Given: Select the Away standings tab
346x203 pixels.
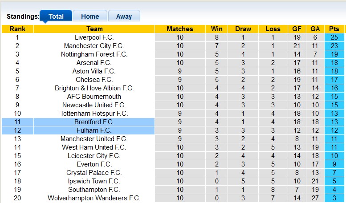Looking at the screenshot, I should pyautogui.click(x=124, y=16).
